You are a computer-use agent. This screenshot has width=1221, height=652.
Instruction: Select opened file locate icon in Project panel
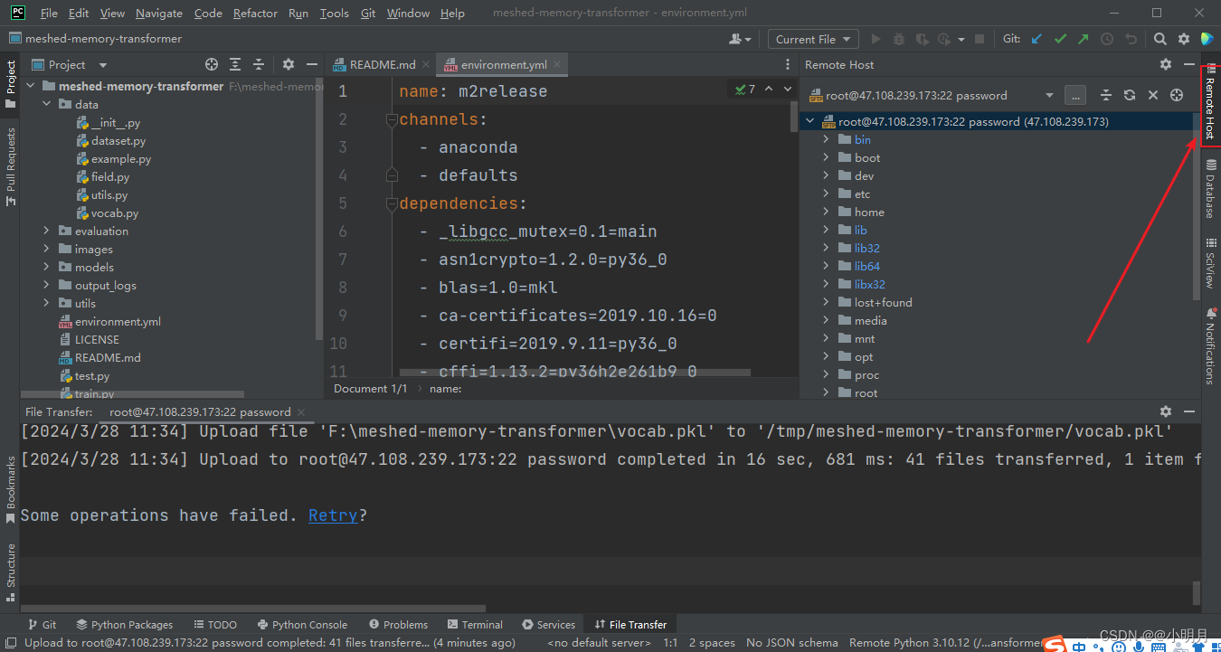click(212, 64)
